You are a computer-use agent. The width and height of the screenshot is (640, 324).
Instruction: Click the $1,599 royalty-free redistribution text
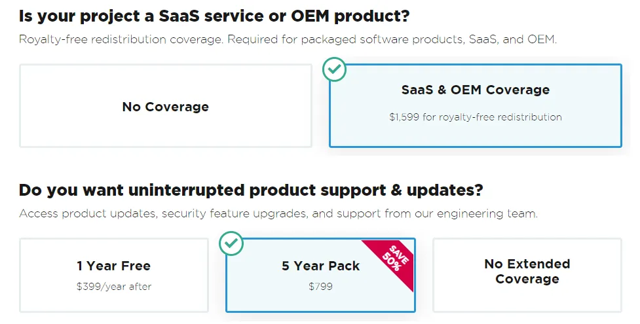coord(475,117)
